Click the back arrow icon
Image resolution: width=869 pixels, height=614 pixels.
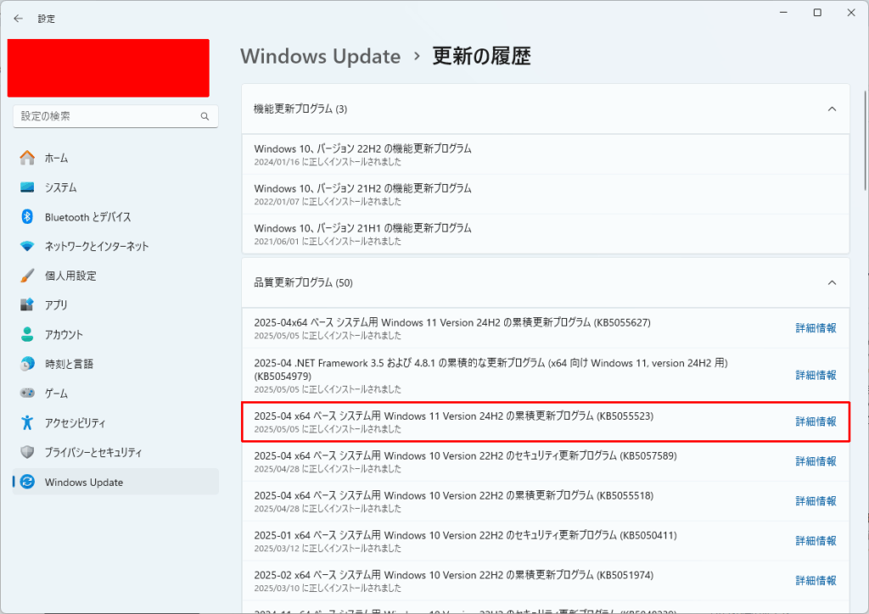(19, 19)
